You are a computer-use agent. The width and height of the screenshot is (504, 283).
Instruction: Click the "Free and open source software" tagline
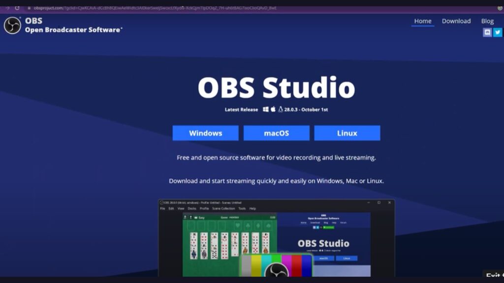[x=277, y=158]
